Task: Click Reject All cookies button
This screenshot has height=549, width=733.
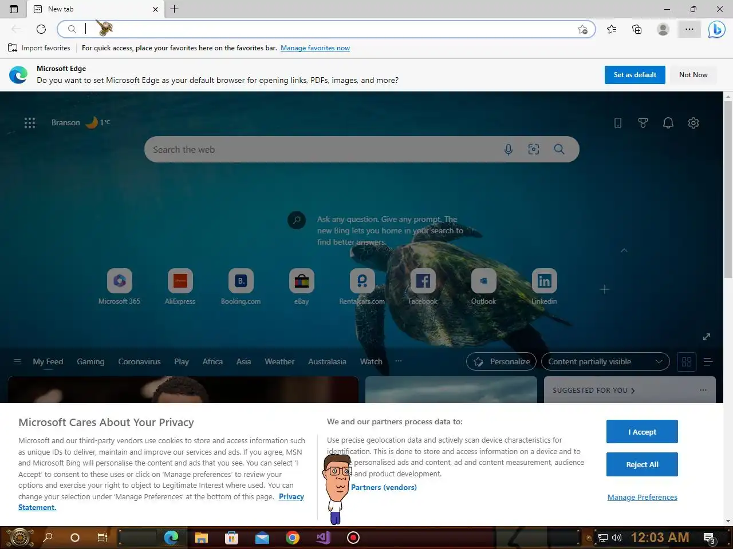Action: (642, 464)
